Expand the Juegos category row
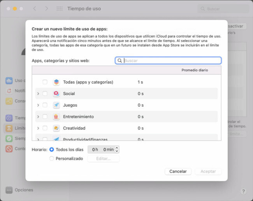This screenshot has width=253, height=201. click(x=38, y=105)
